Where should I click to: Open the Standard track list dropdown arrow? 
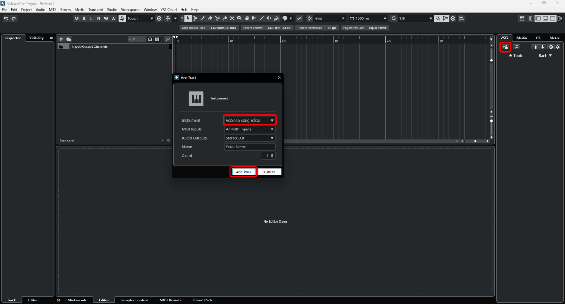[x=162, y=141]
